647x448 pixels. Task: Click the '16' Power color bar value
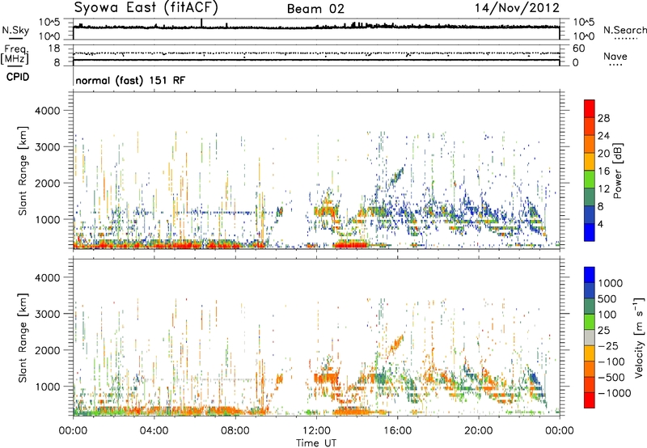coord(603,171)
